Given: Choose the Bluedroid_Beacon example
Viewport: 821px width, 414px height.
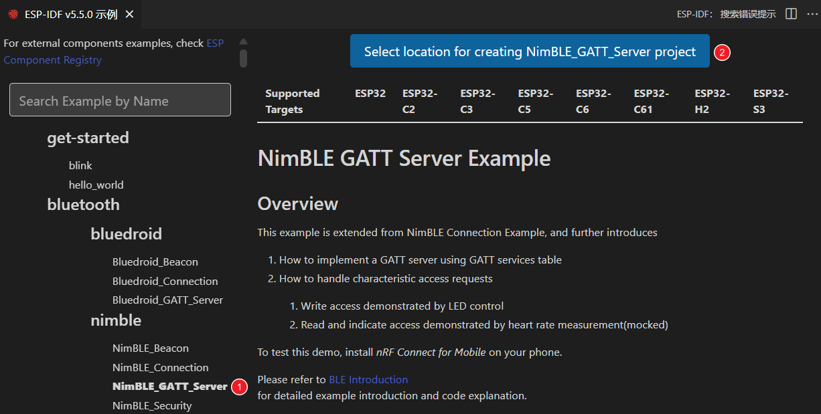Looking at the screenshot, I should [x=155, y=262].
